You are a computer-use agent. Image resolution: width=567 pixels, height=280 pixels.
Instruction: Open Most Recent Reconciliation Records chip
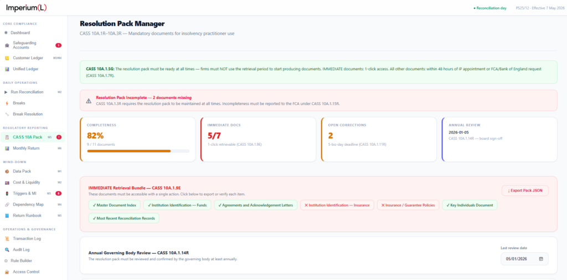click(x=123, y=218)
